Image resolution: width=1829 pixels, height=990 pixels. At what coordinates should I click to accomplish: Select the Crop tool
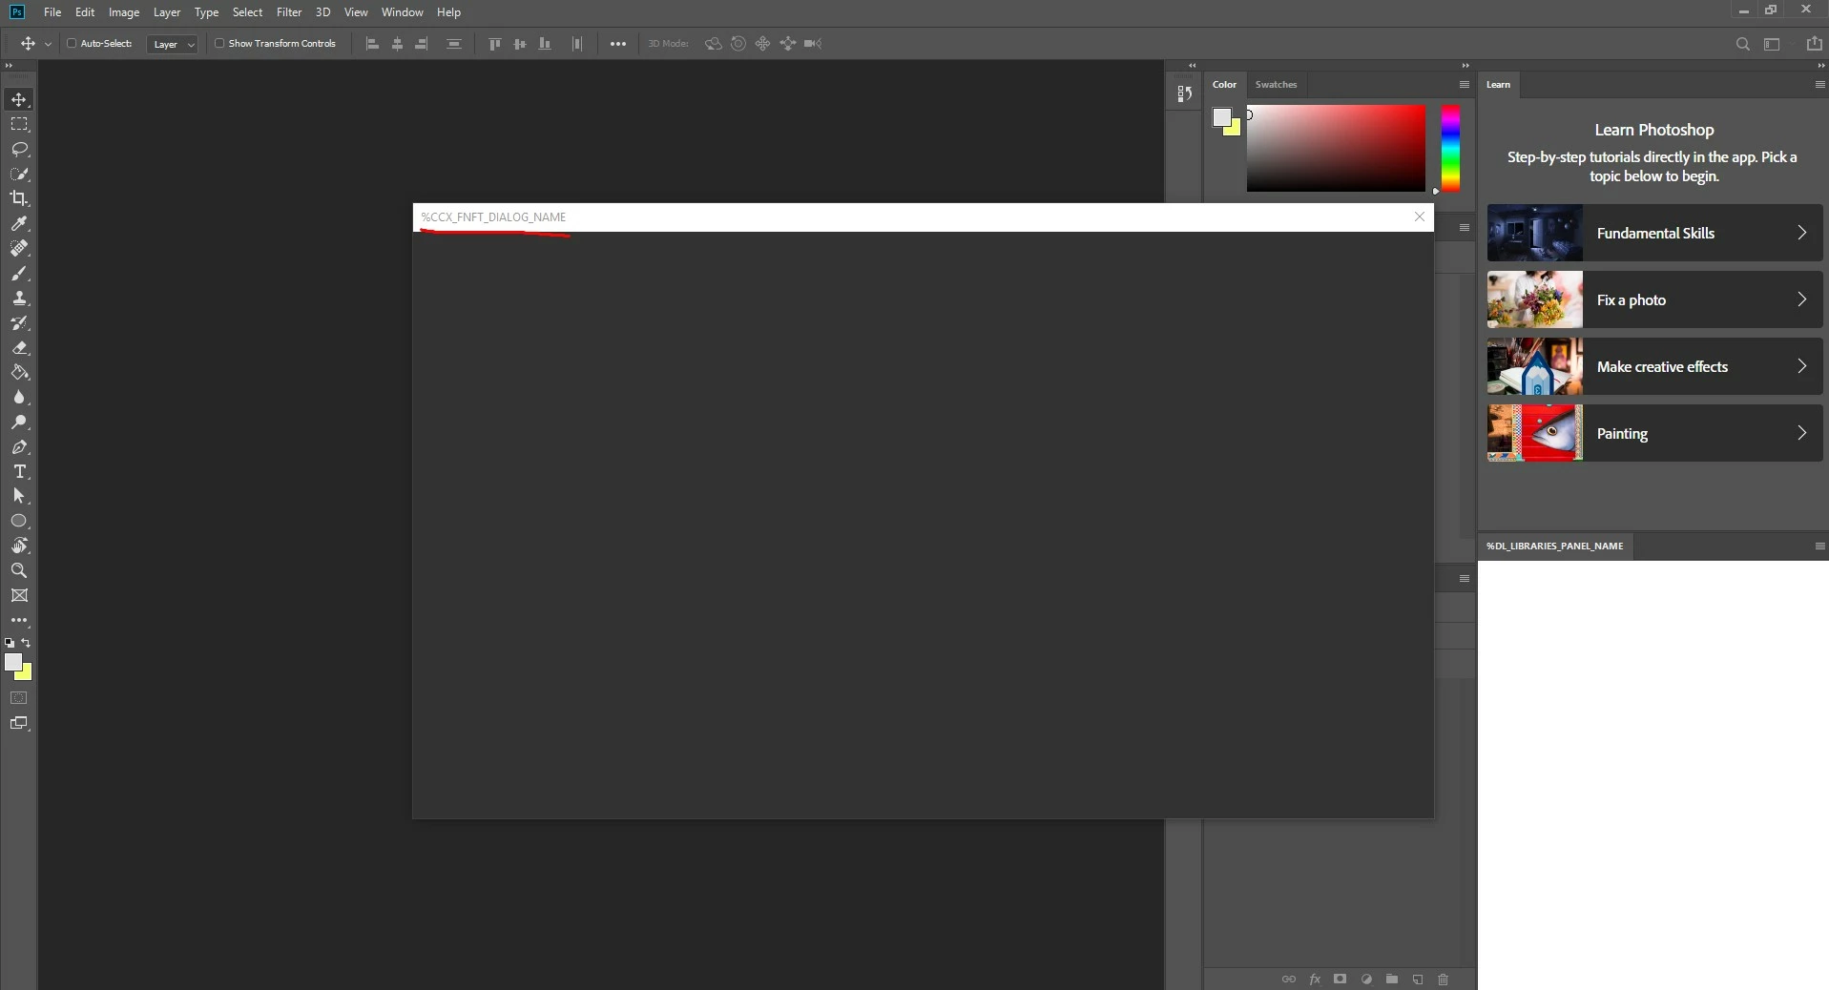point(19,198)
